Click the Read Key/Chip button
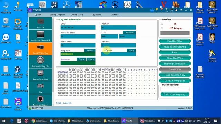Image resolution: width=221 pixels, height=124 pixels. [x=175, y=41]
